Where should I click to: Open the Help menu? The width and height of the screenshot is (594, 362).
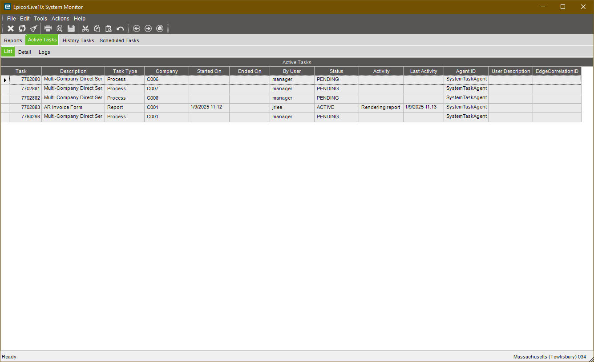tap(80, 19)
